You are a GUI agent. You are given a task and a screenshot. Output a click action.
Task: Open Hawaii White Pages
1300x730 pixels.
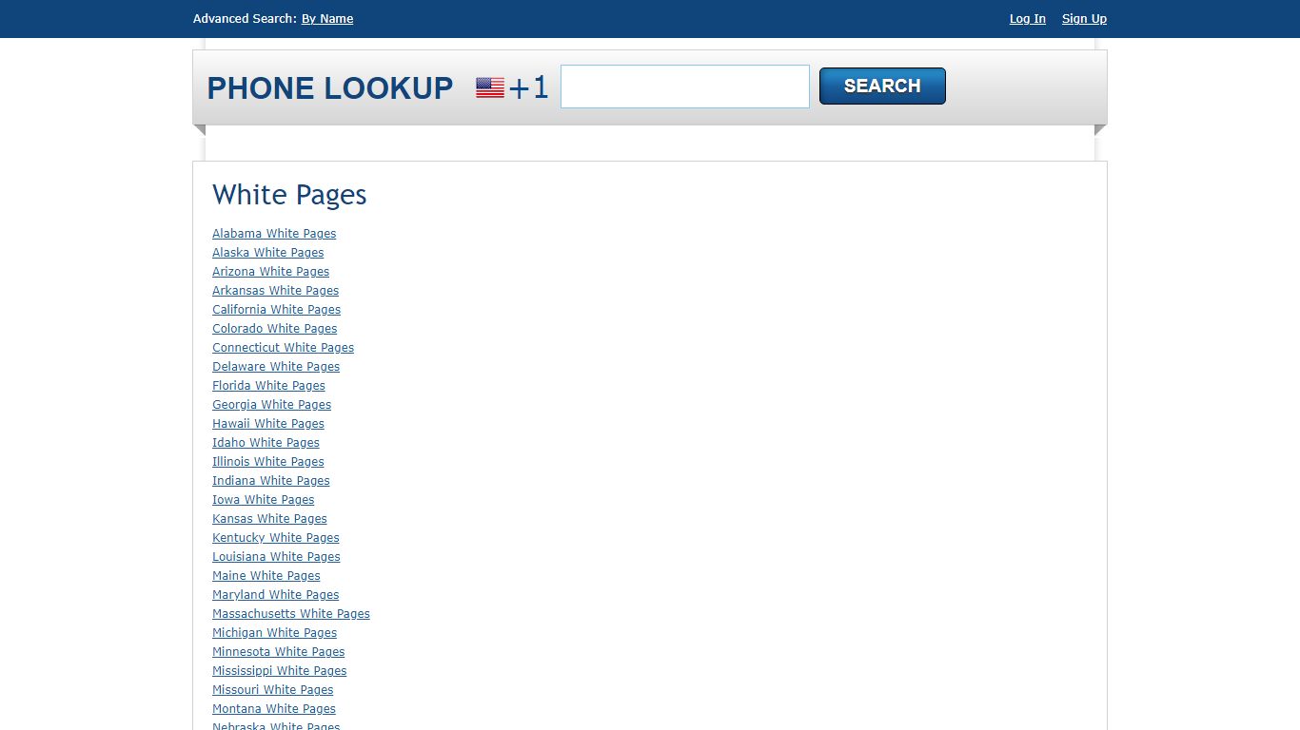(268, 424)
